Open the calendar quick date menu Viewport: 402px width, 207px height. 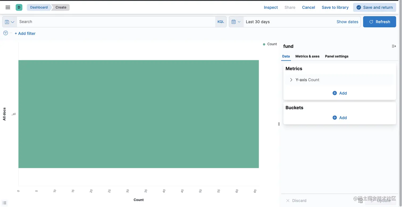click(236, 22)
